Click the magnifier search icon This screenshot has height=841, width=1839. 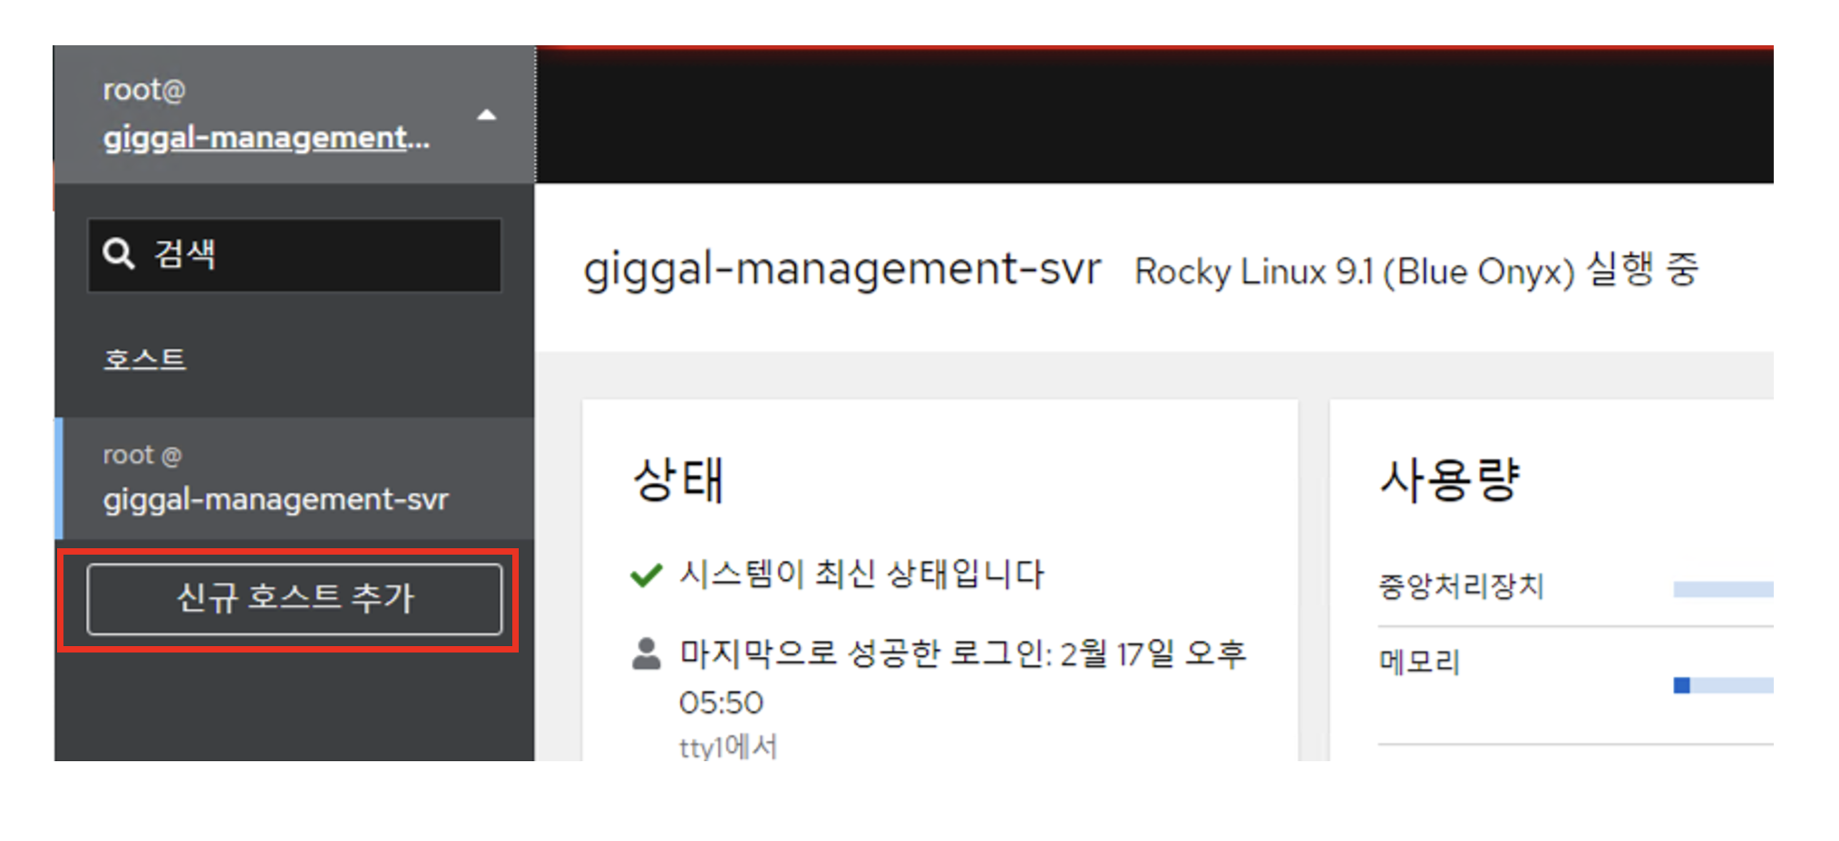point(119,255)
